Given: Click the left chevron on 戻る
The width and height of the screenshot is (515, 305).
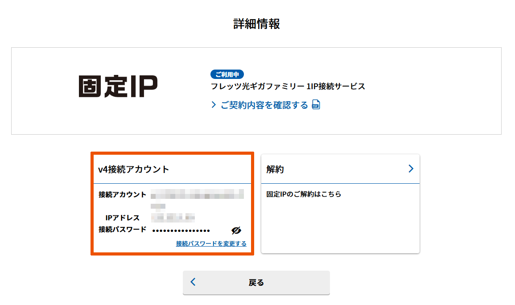Looking at the screenshot, I should [x=193, y=282].
